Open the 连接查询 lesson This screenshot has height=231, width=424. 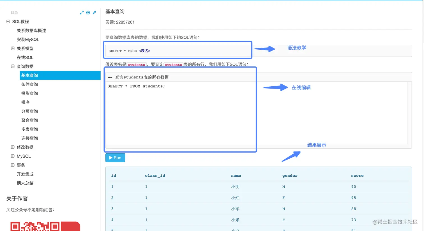(x=29, y=138)
